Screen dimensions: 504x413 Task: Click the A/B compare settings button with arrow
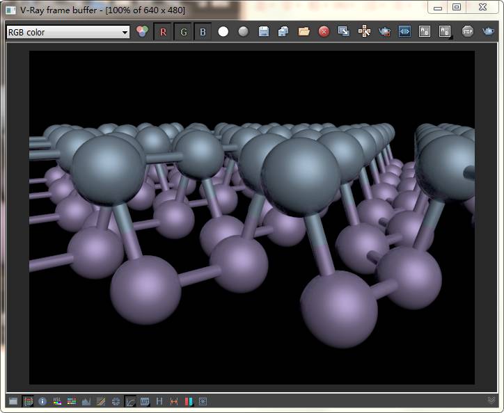(445, 32)
